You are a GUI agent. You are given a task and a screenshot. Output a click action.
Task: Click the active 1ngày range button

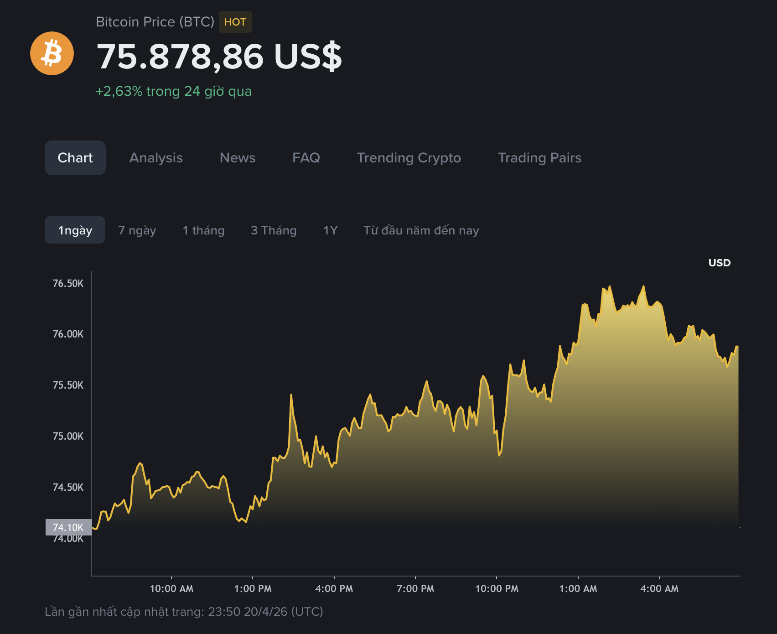pos(74,230)
